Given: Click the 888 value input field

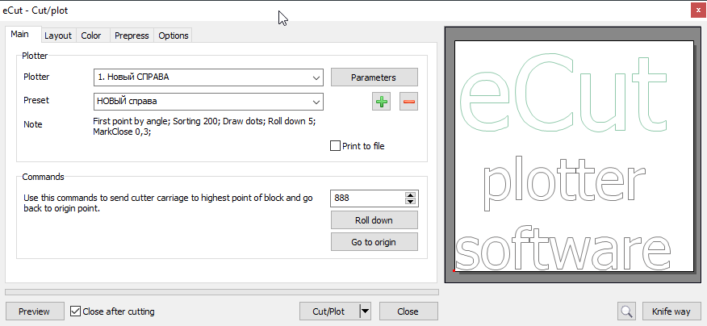Looking at the screenshot, I should 367,198.
